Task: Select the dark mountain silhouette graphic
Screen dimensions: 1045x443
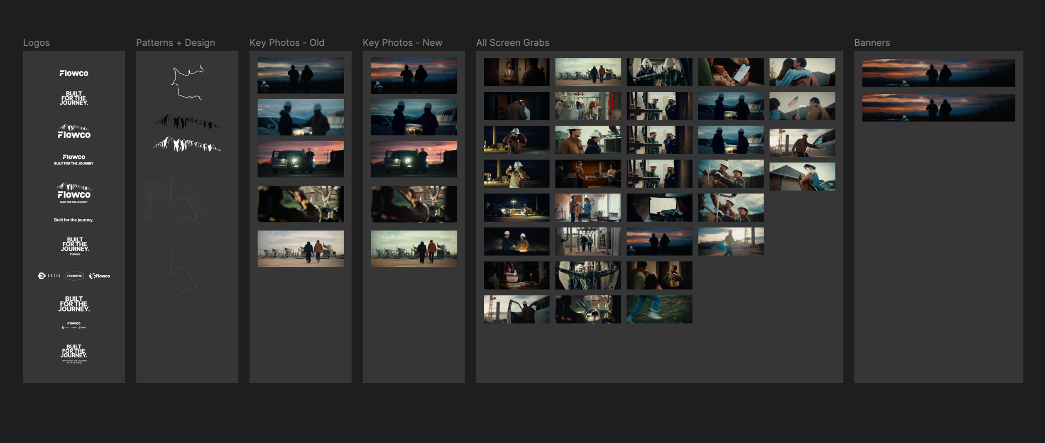Action: click(187, 122)
